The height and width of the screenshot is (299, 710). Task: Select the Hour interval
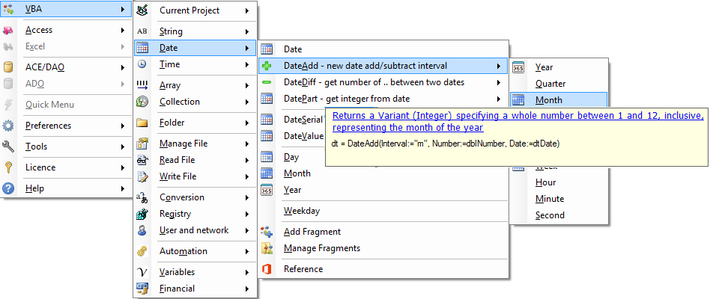coord(558,182)
